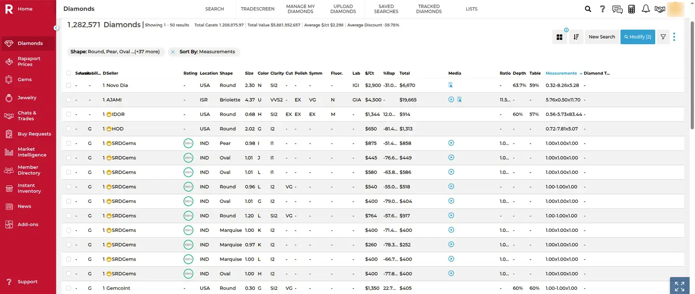Open the SEARCH tab
Viewport: 695px width, 294px height.
tap(214, 9)
